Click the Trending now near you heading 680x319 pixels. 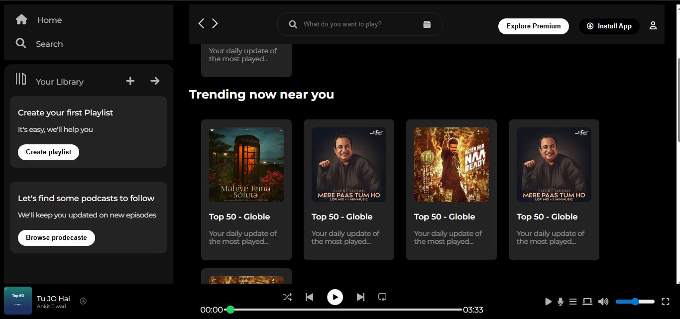pos(261,95)
